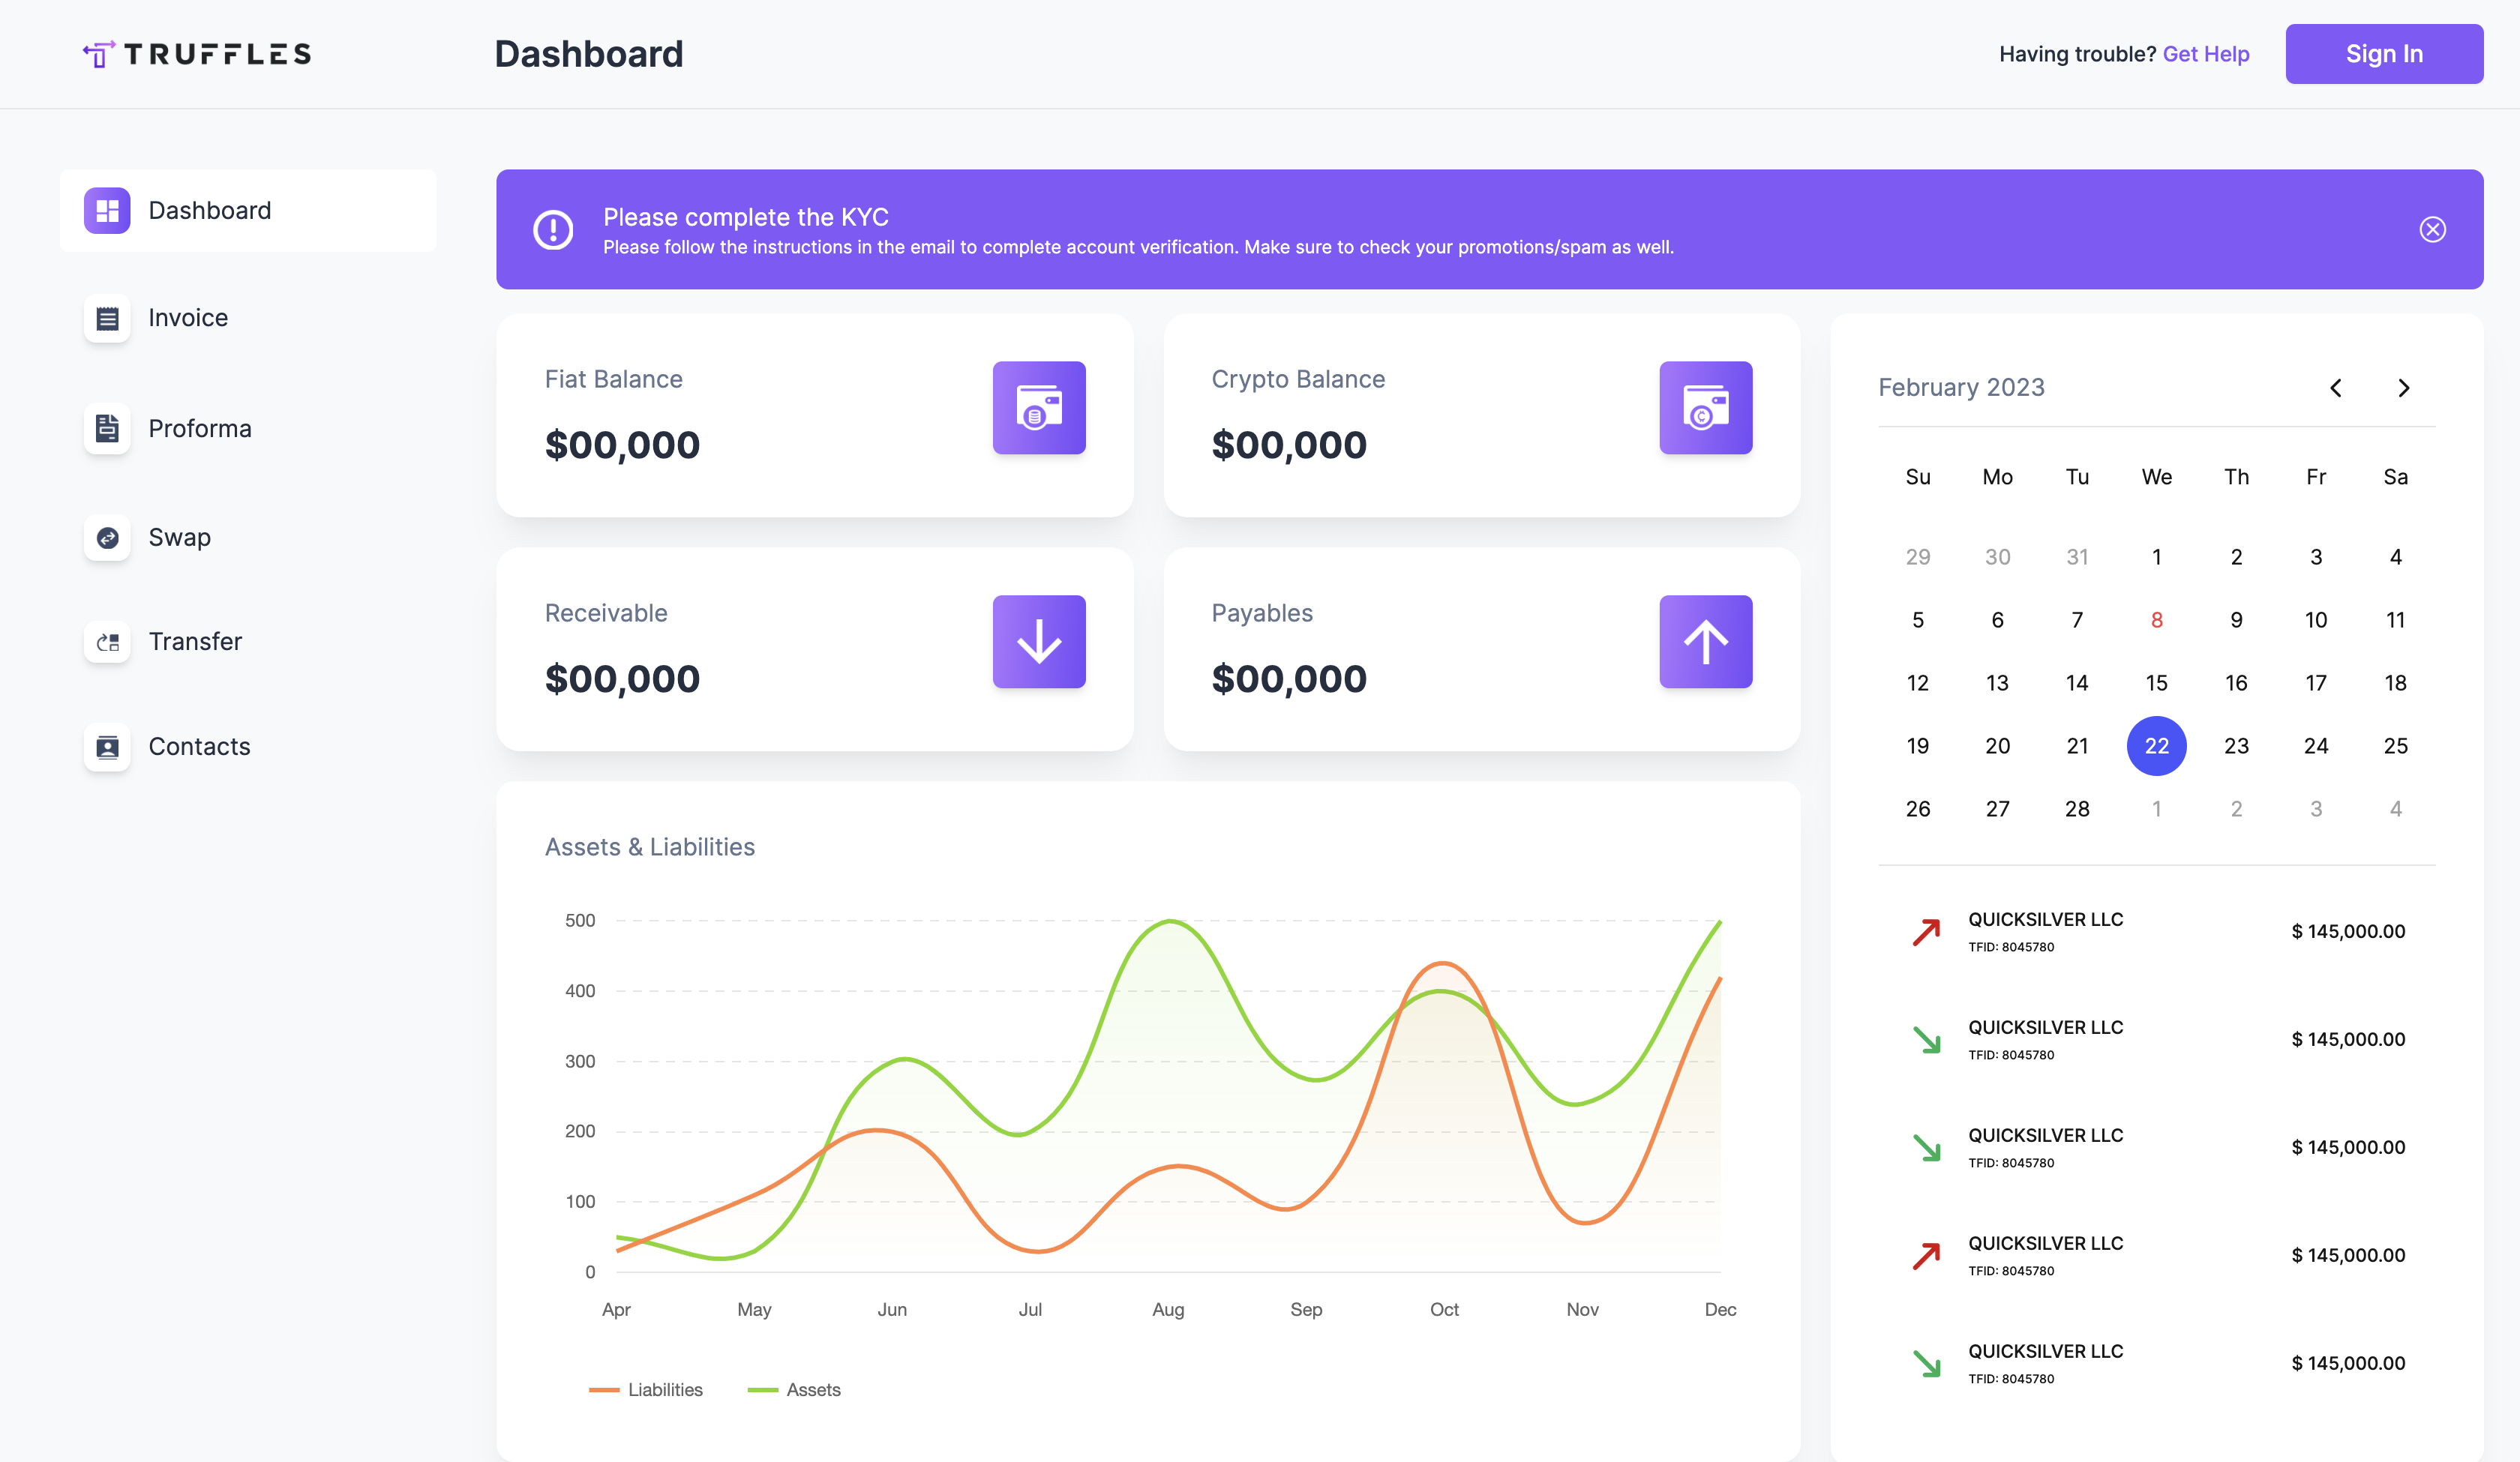Screen dimensions: 2520x1462
Task: Click the Oct label on chart axis
Action: pyautogui.click(x=1444, y=1309)
